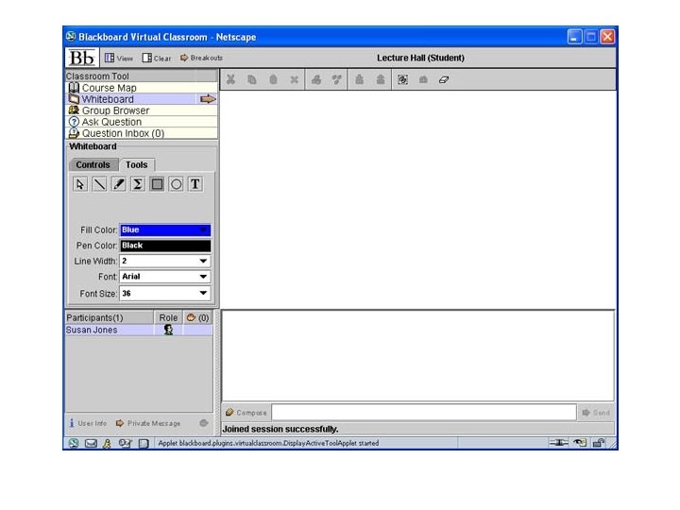Click the Private Message button
This screenshot has height=510, width=680.
pyautogui.click(x=148, y=423)
